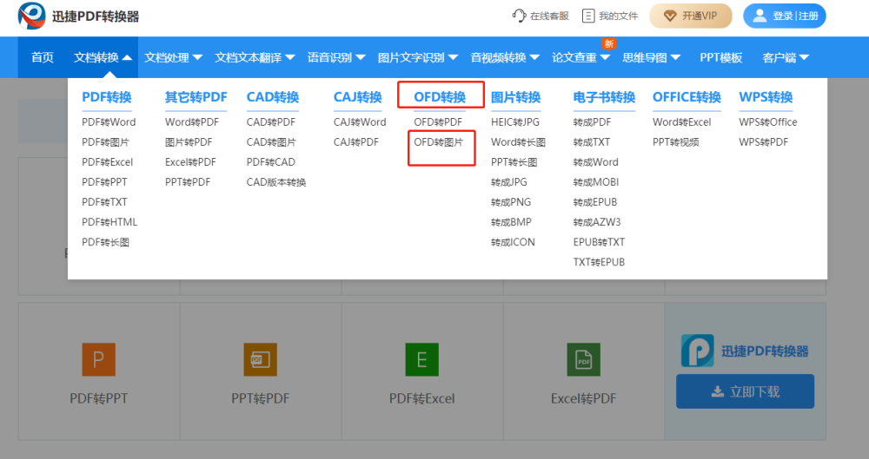Select OFD转PDF menu entry

(x=438, y=121)
